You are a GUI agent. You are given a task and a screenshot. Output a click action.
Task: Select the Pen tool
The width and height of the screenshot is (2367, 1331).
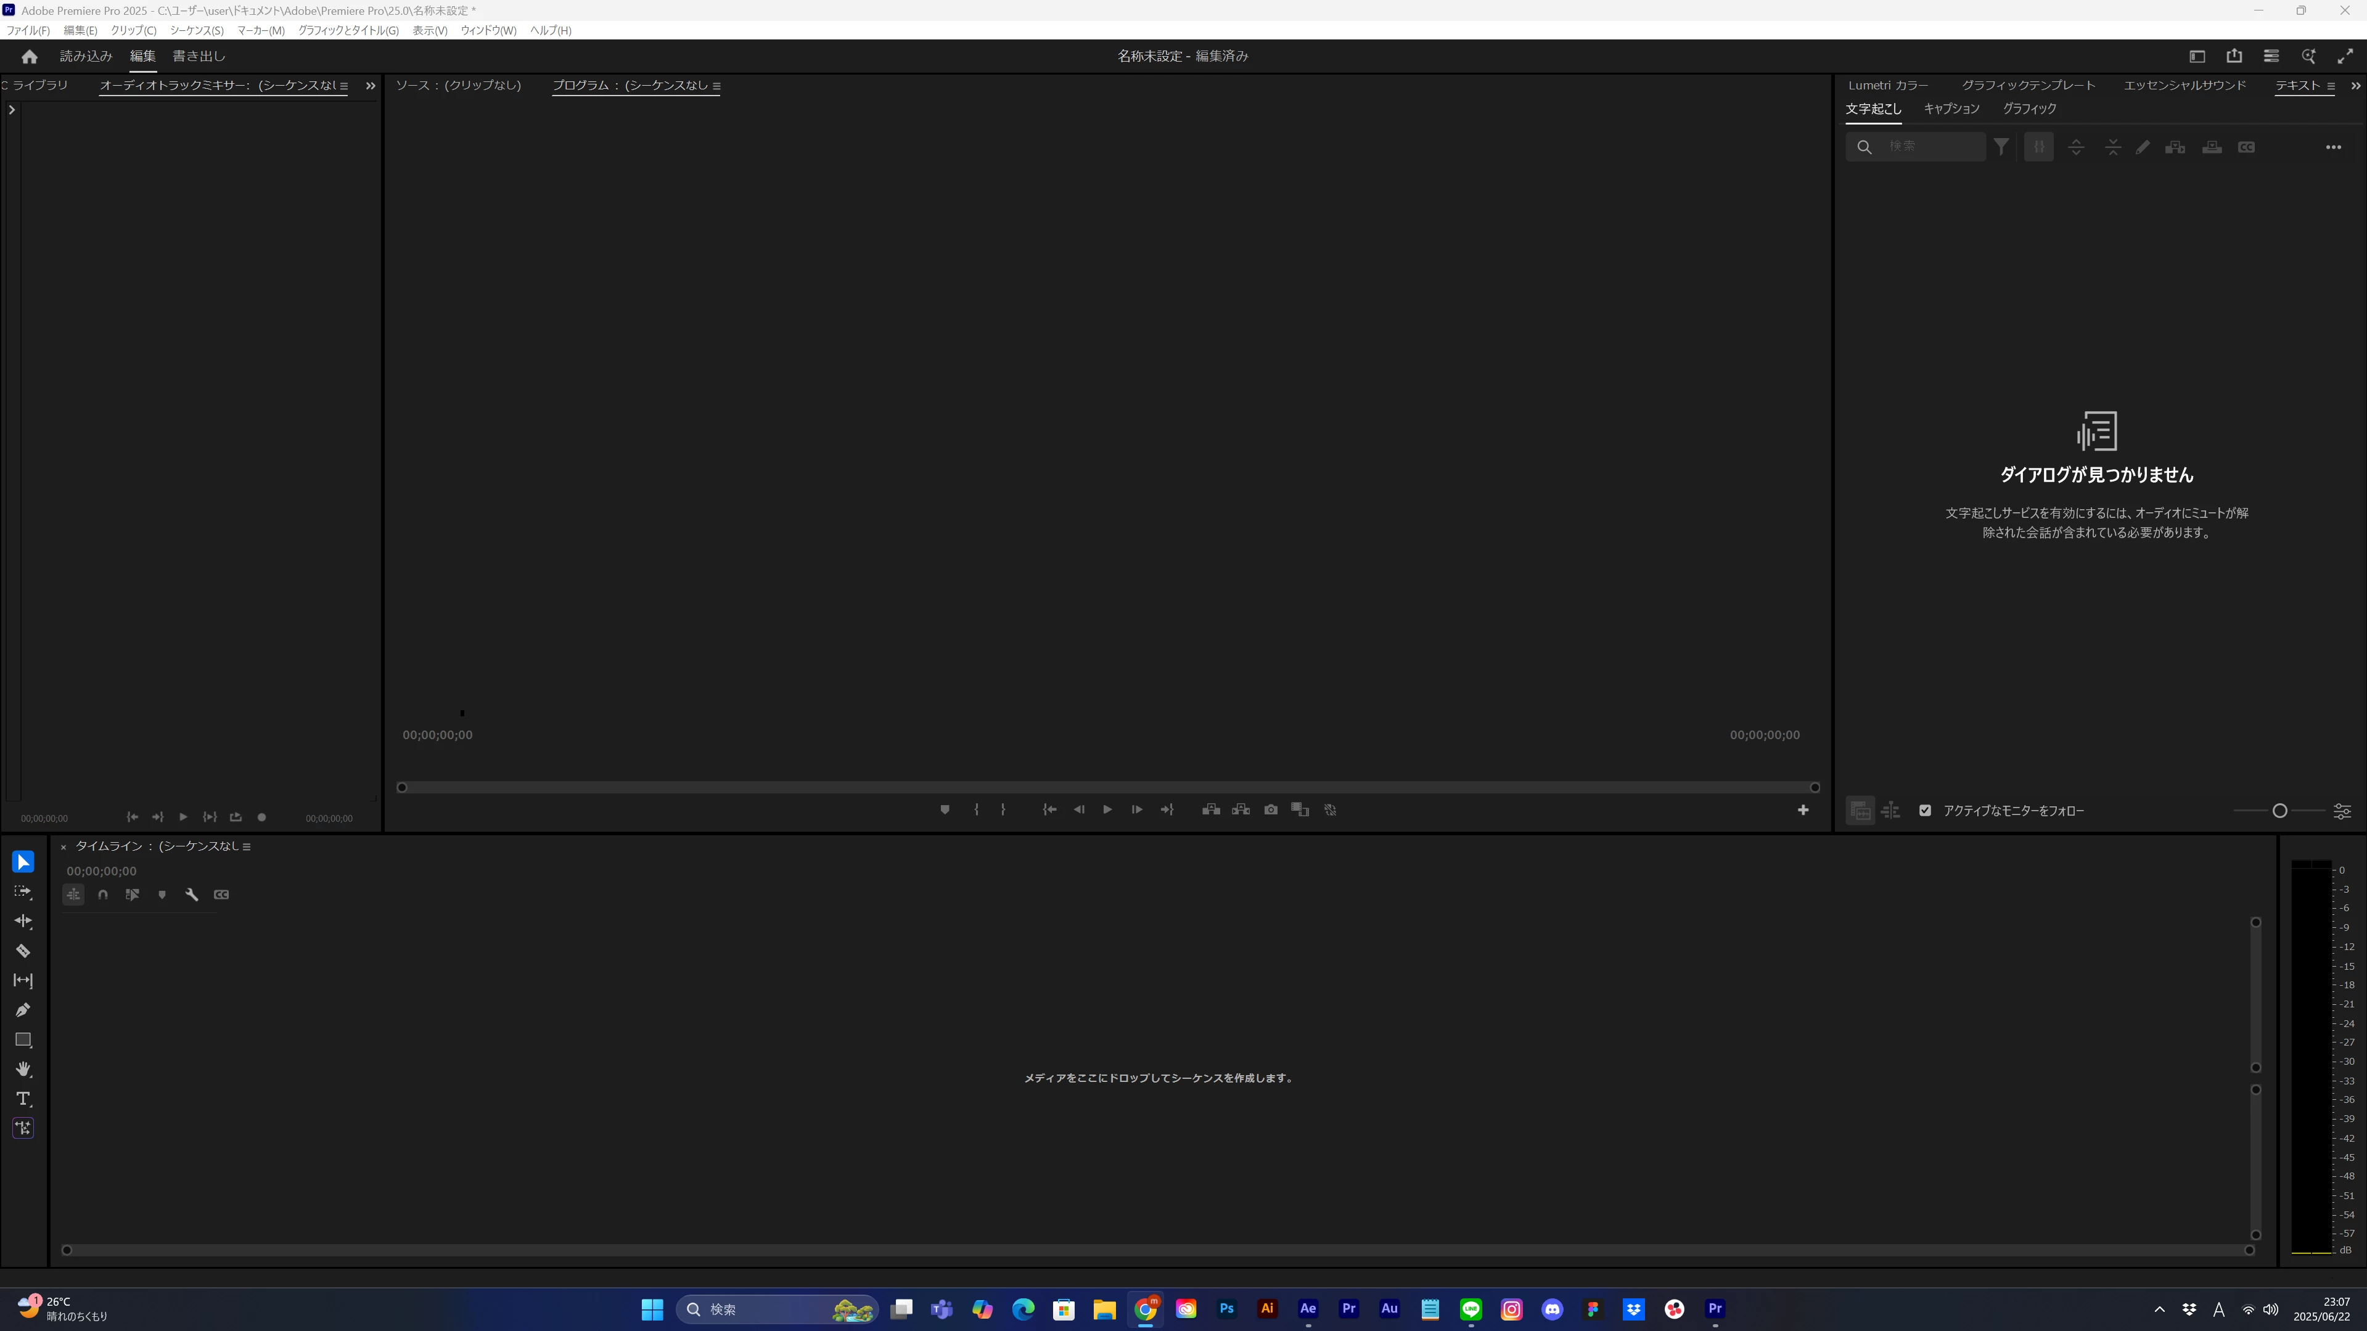click(23, 1010)
